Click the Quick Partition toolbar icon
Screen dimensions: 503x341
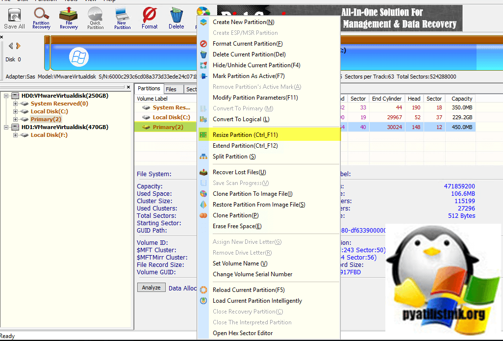coord(95,19)
